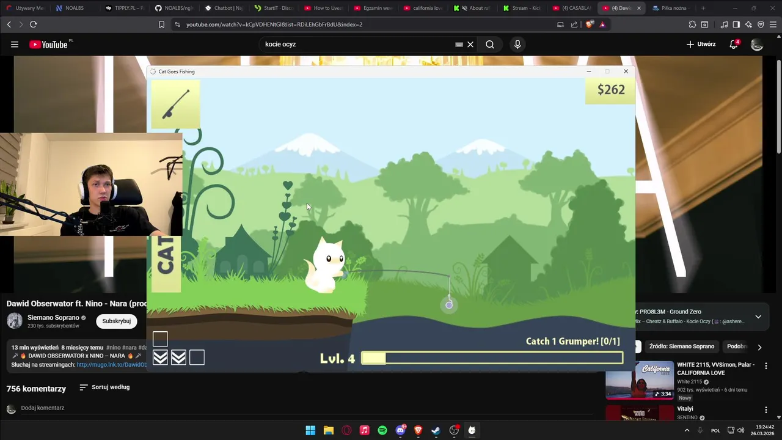Click the browser address bar URL

click(274, 24)
